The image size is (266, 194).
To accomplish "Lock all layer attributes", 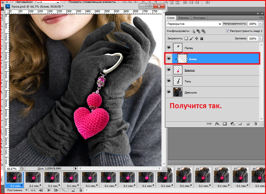I will 201,38.
